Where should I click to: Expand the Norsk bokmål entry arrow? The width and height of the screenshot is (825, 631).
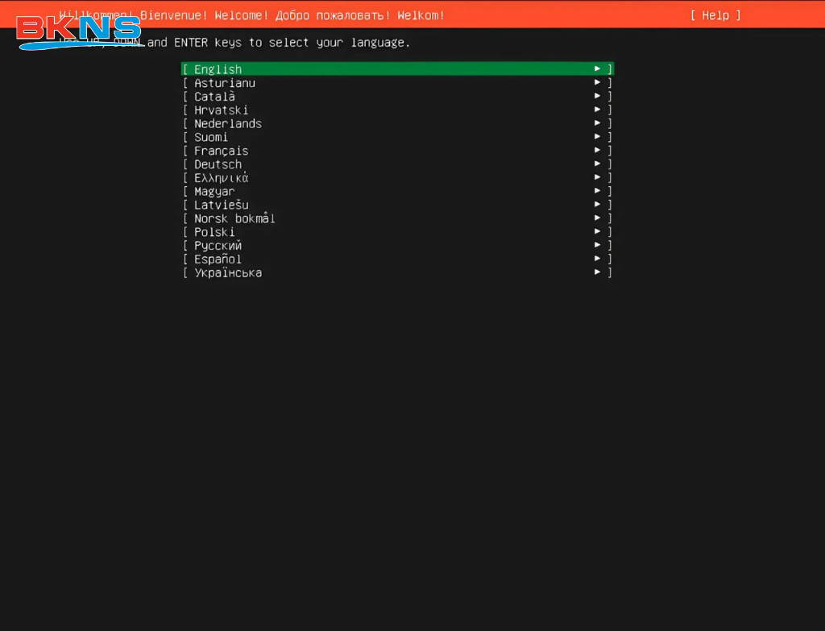tap(597, 218)
